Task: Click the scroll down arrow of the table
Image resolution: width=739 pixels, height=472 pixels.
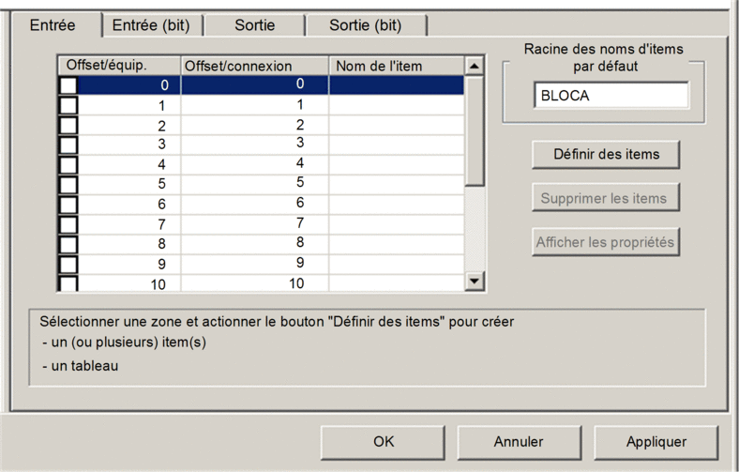Action: [475, 281]
